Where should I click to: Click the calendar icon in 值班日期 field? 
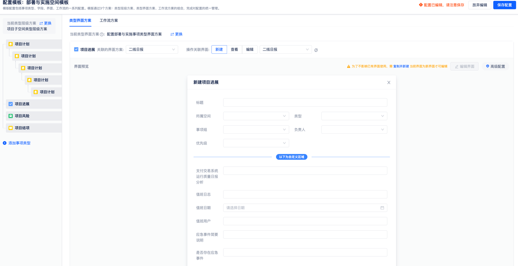382,208
